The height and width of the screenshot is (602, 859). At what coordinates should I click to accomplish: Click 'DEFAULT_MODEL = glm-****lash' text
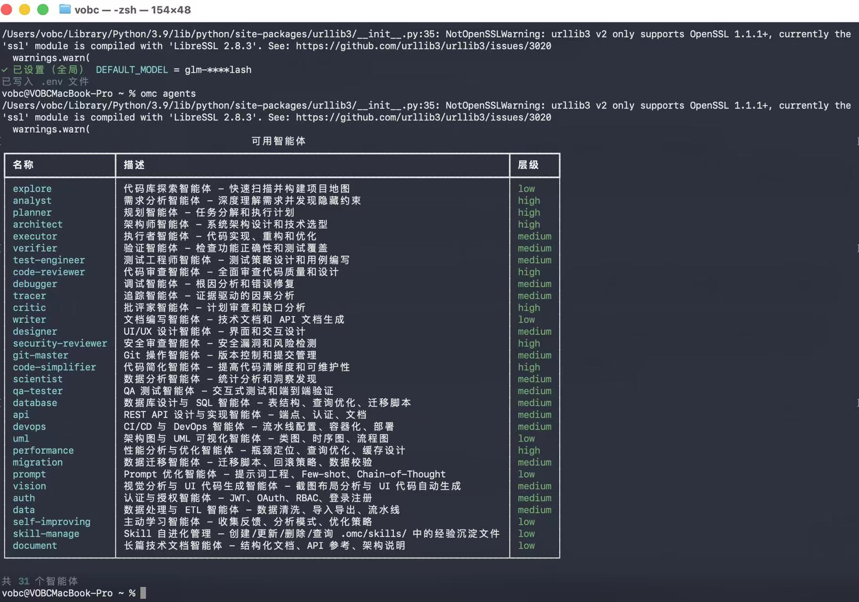(174, 70)
